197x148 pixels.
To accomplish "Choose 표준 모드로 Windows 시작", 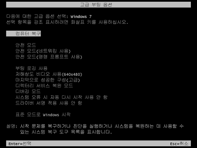I will pos(43,115).
